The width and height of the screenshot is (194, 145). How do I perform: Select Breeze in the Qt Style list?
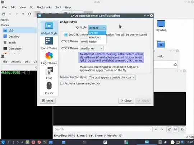(x=97, y=33)
